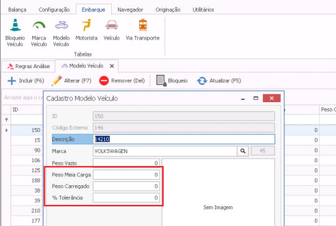Open Motorista driver icon
This screenshot has height=226, width=336.
87,25
